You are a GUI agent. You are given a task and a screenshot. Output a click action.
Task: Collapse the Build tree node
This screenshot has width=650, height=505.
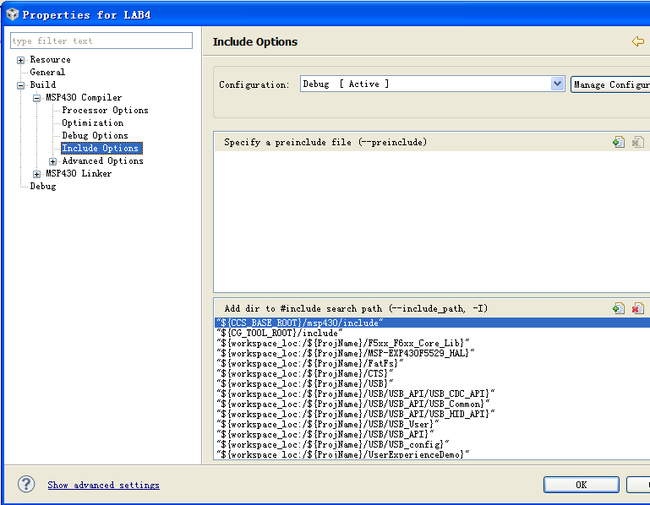click(x=21, y=85)
